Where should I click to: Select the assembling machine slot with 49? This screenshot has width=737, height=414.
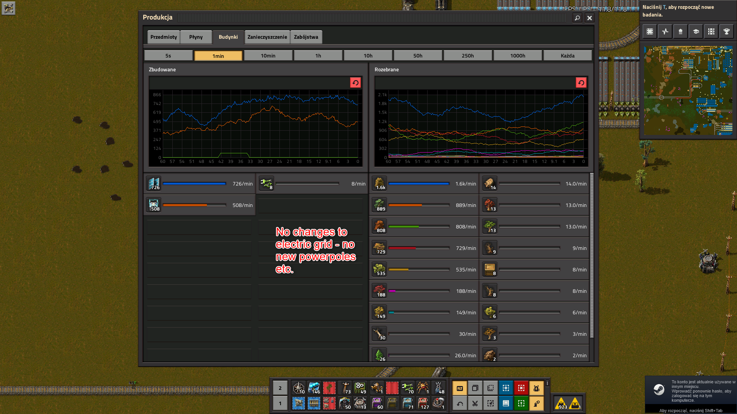pos(360,388)
